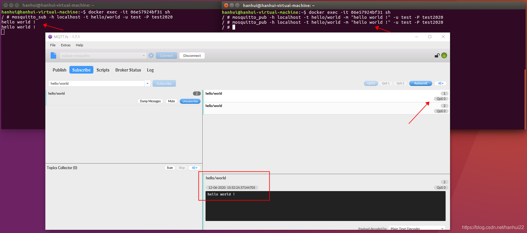
Task: Toggle QoS 2 option
Action: 400,84
